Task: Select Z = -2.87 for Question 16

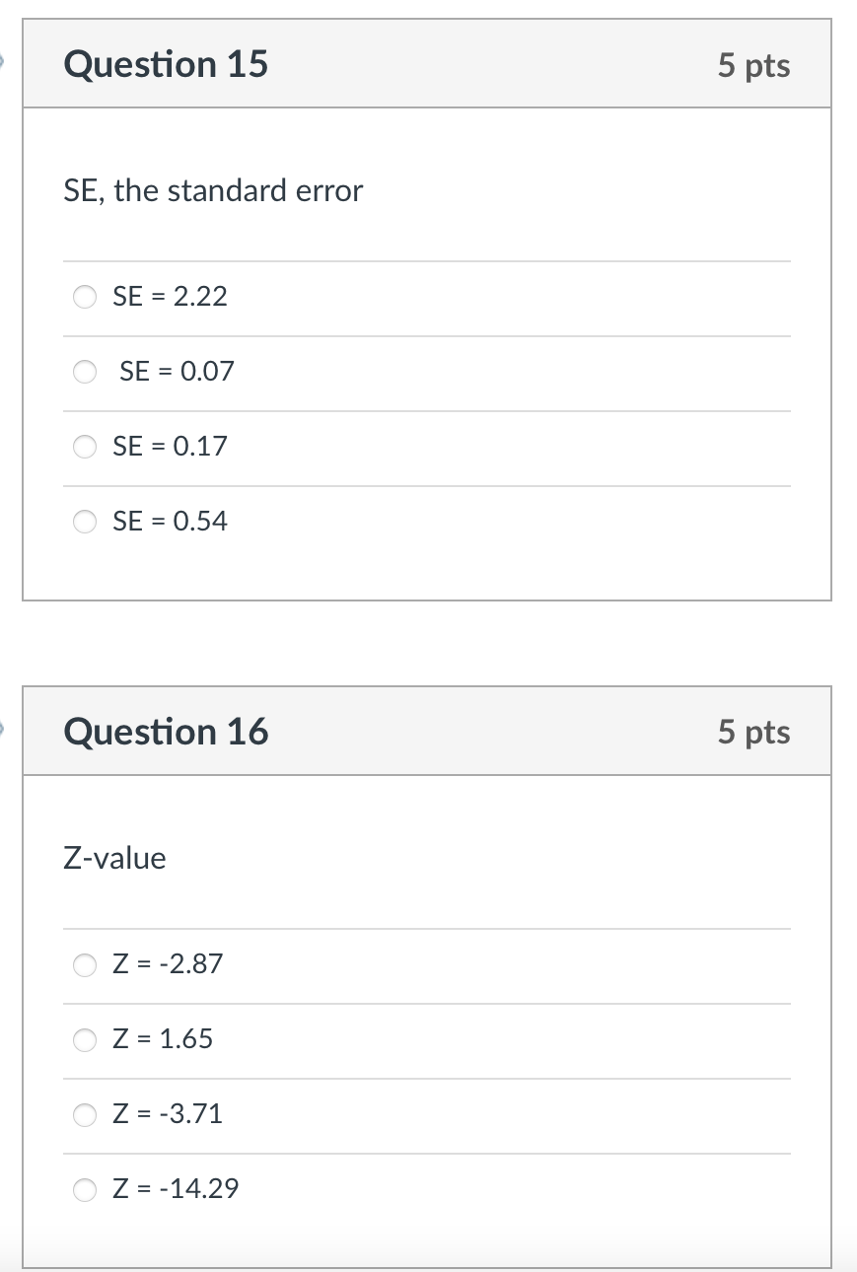Action: (x=85, y=964)
